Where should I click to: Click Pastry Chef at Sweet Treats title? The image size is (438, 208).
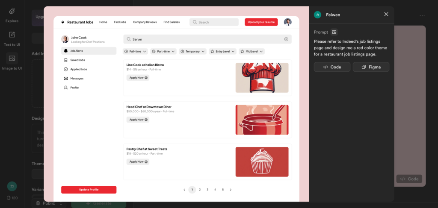147,149
